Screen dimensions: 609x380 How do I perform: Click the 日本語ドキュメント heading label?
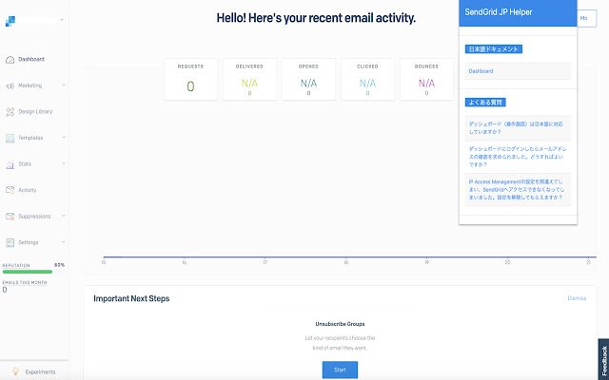[x=494, y=49]
